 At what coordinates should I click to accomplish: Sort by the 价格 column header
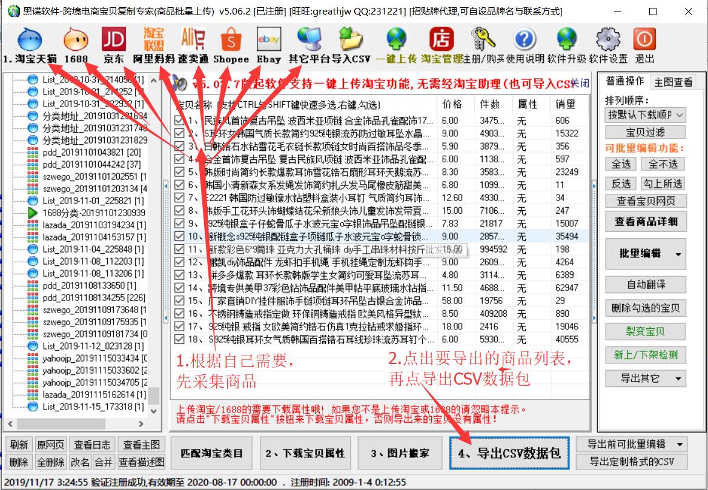click(x=455, y=104)
